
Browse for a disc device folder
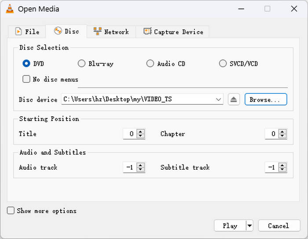tap(266, 100)
